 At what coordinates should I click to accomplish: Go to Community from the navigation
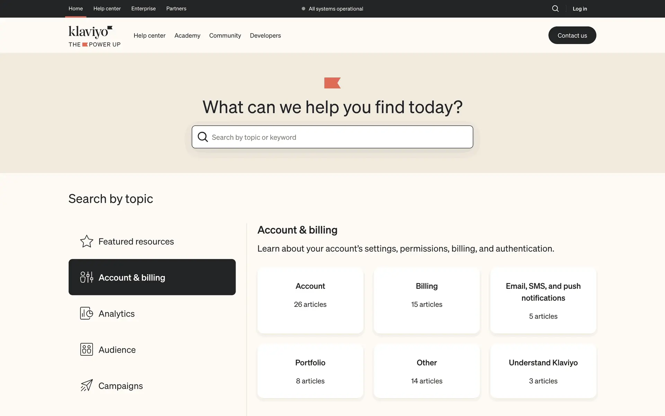225,35
